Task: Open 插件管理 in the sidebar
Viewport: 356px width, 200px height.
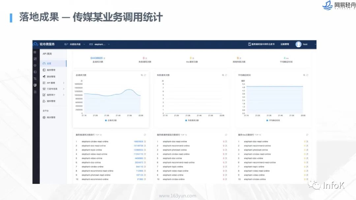Action: pos(51,101)
